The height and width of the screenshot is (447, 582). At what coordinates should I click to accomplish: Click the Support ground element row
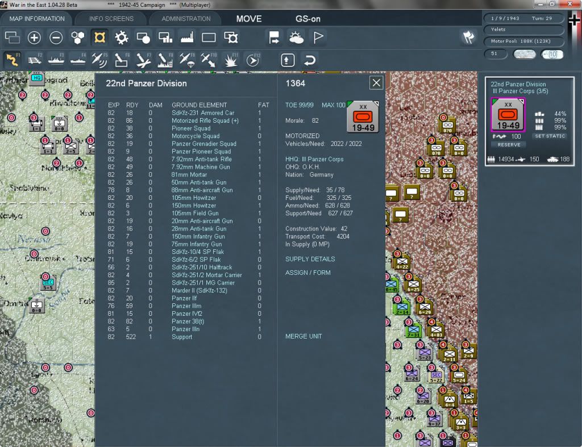coord(185,337)
